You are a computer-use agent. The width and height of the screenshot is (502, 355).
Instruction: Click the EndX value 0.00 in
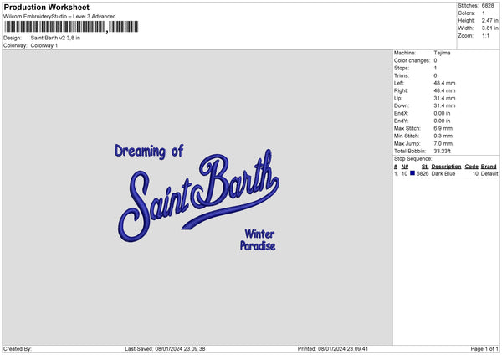[442, 113]
